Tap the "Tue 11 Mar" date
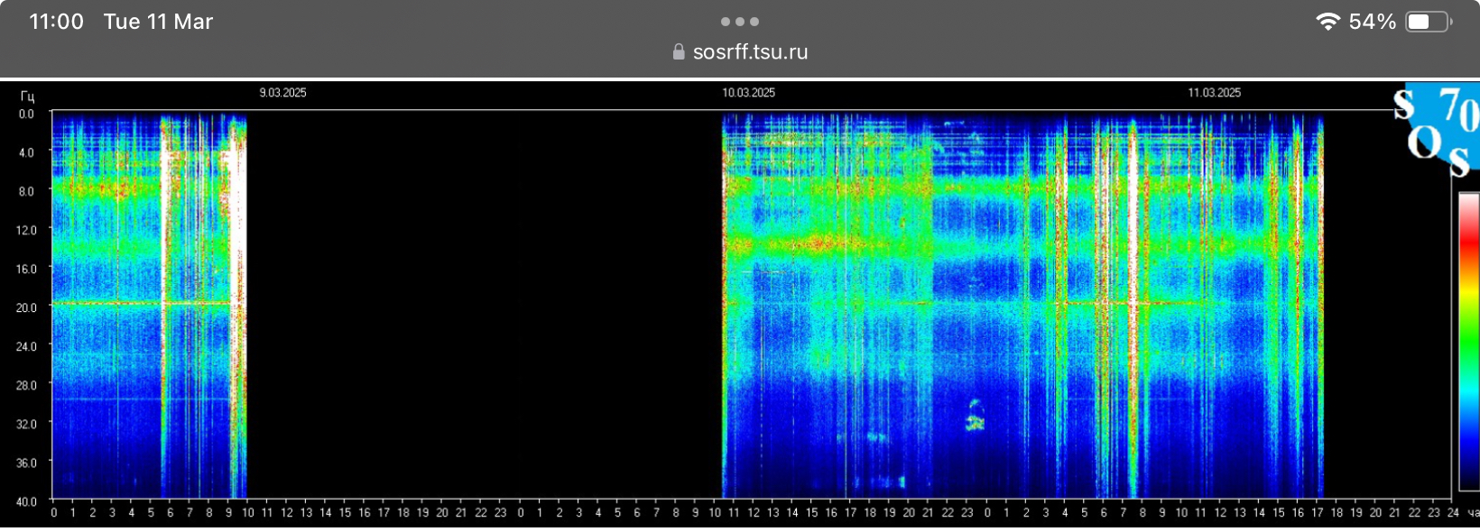This screenshot has height=532, width=1480. coord(158,22)
